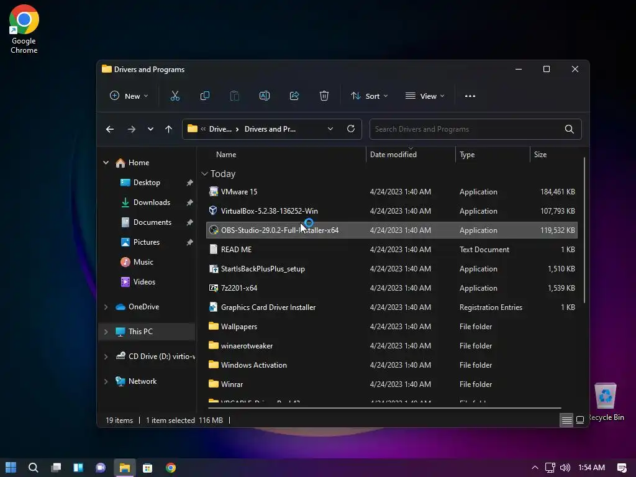This screenshot has height=477, width=636.
Task: Expand the CD Drive (D:) node
Action: tap(106, 357)
